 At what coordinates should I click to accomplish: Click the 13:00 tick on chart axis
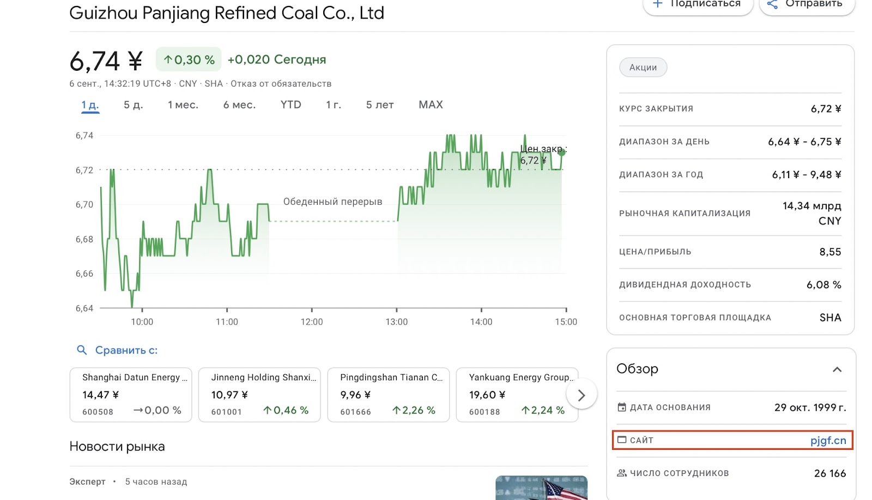396,322
